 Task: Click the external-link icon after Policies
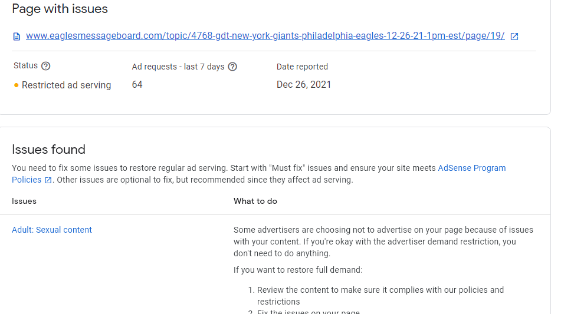pos(48,180)
